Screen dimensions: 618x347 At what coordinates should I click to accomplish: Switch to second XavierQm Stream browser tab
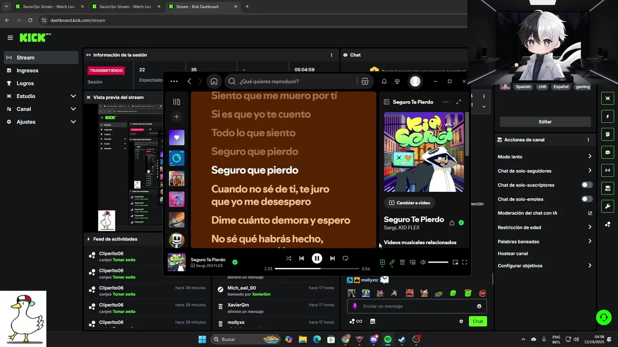pyautogui.click(x=126, y=7)
